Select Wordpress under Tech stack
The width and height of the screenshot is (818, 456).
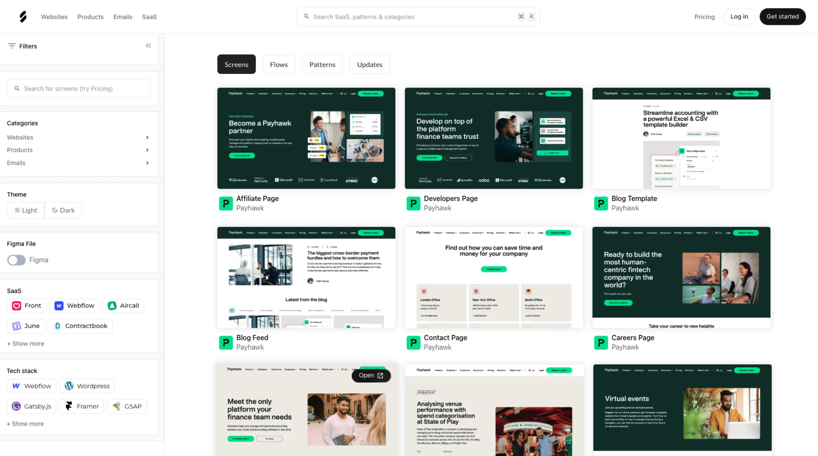click(x=87, y=386)
